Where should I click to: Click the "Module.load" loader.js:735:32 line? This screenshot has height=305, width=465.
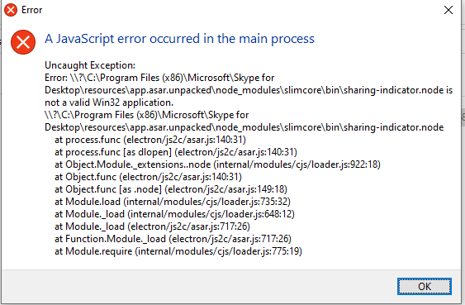(x=173, y=202)
